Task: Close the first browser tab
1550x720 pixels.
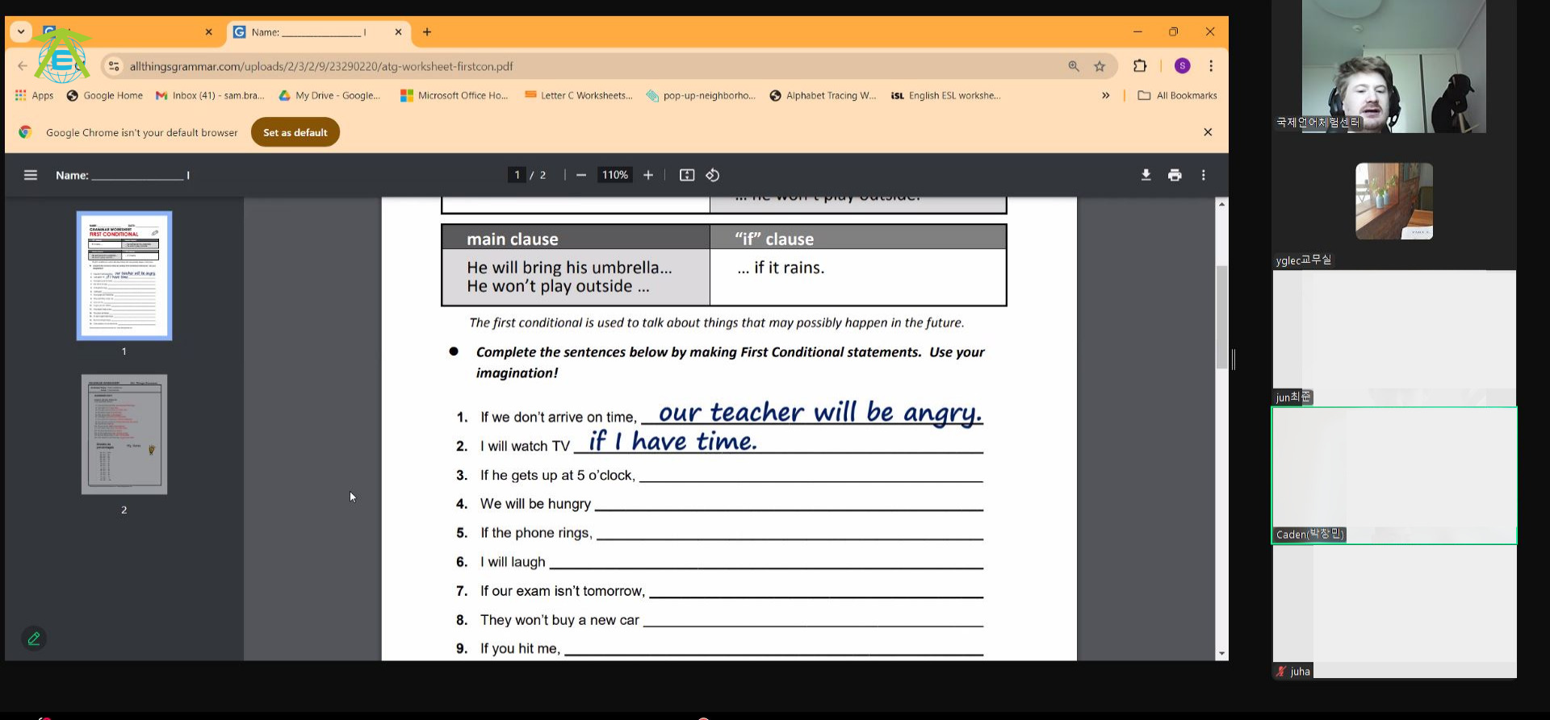Action: coord(208,32)
